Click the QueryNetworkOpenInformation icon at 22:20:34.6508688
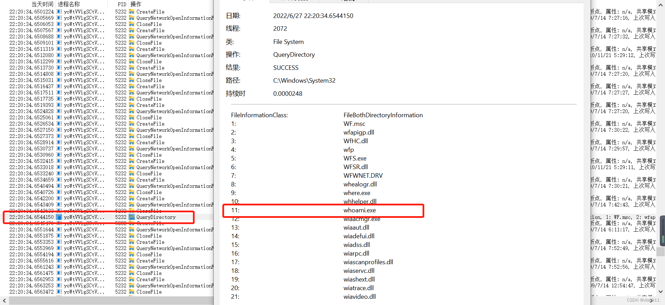Image resolution: width=665 pixels, height=305 pixels. (132, 37)
